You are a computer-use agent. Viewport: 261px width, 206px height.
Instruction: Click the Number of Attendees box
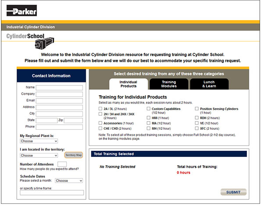pos(62,164)
